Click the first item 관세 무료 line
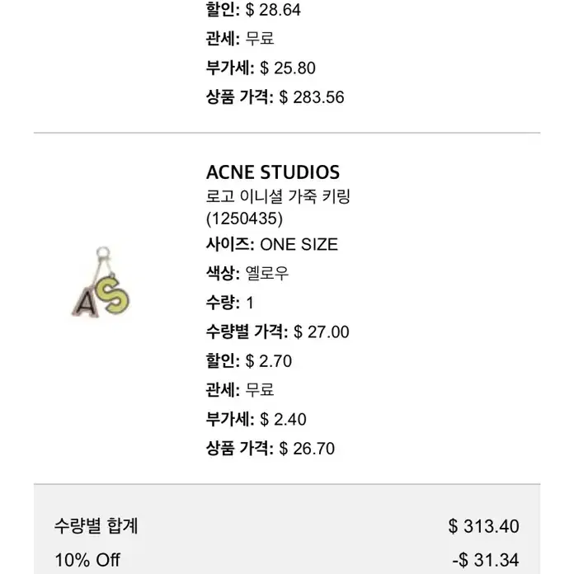 pyautogui.click(x=240, y=39)
